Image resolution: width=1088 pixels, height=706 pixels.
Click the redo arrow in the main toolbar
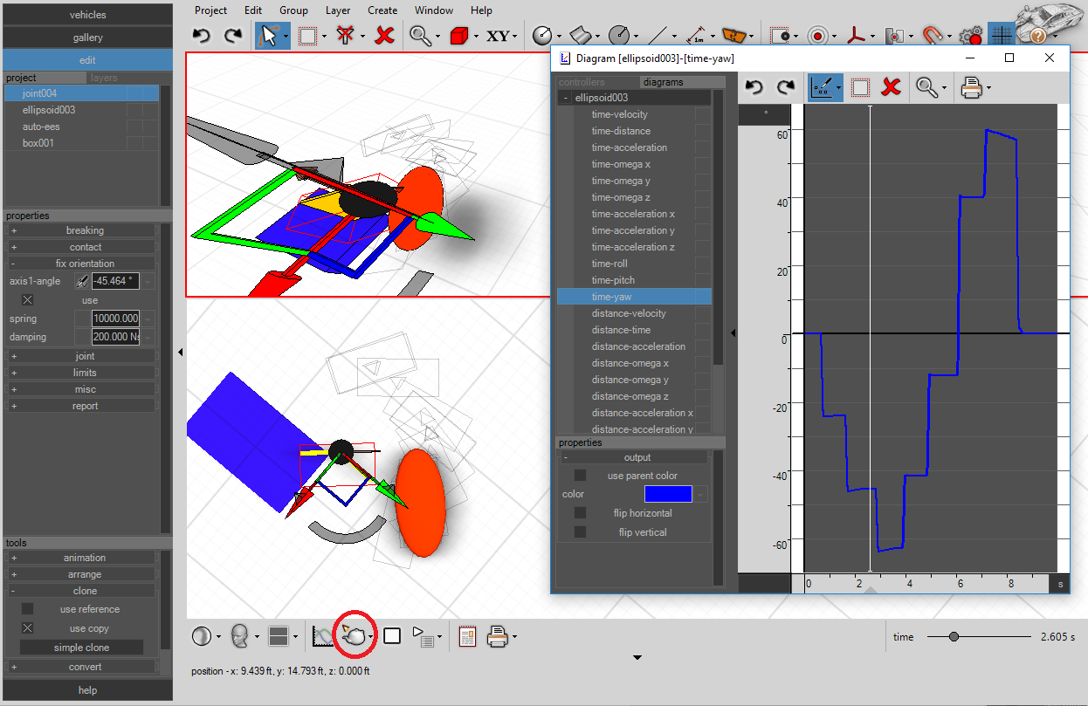click(x=232, y=36)
